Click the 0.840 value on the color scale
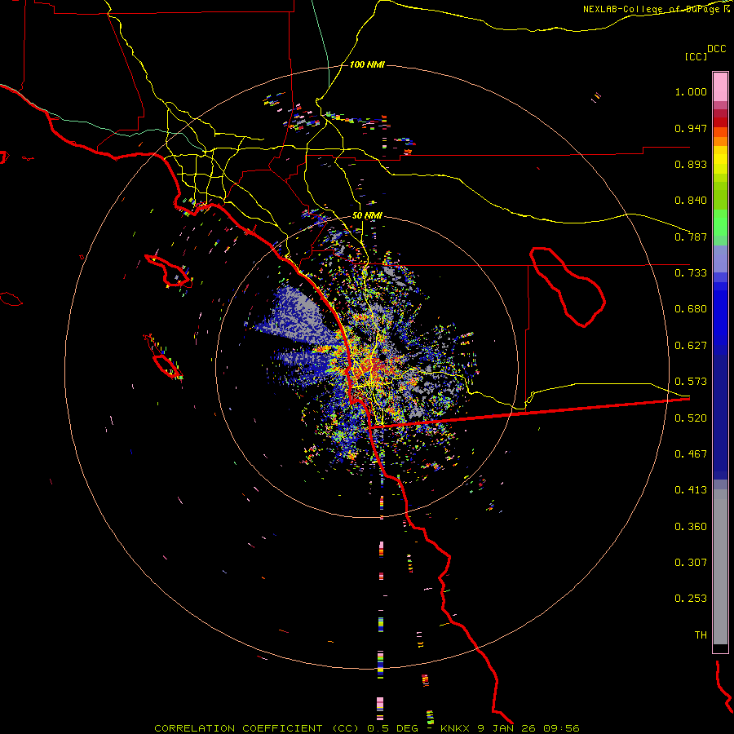This screenshot has height=734, width=734. pos(691,201)
